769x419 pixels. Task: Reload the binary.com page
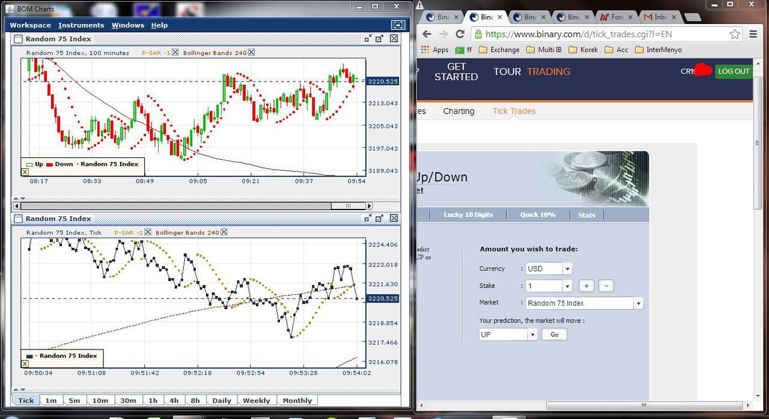(460, 34)
